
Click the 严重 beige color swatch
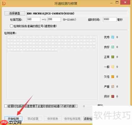(113, 86)
